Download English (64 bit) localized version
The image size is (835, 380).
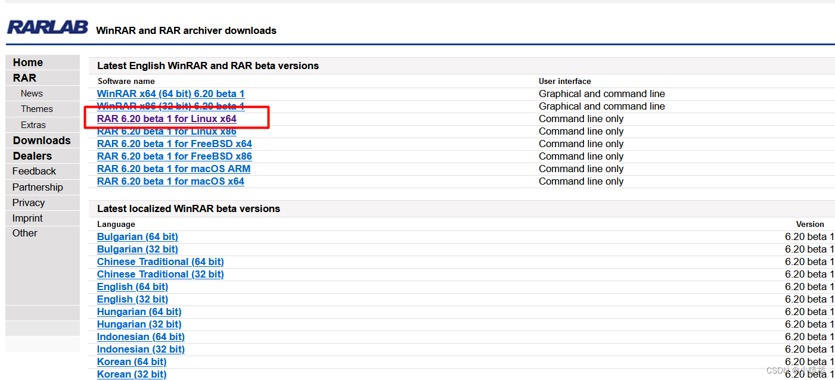133,287
